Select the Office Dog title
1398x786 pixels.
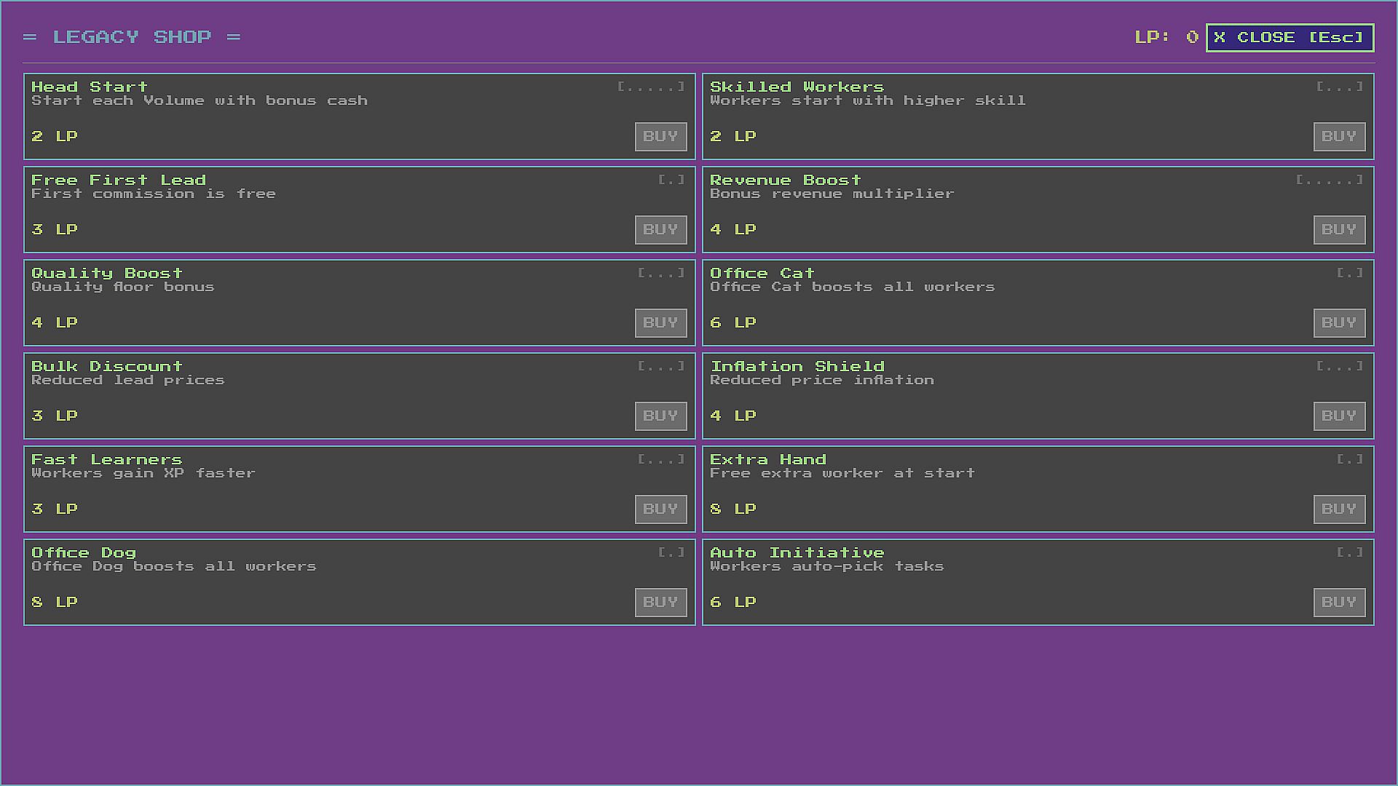click(x=84, y=552)
